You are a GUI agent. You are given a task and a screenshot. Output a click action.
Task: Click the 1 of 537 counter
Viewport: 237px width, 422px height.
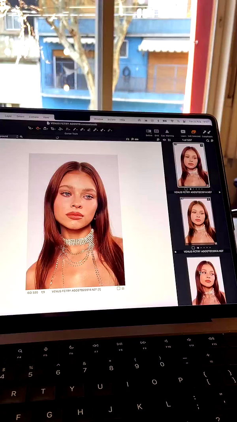[x=187, y=140]
